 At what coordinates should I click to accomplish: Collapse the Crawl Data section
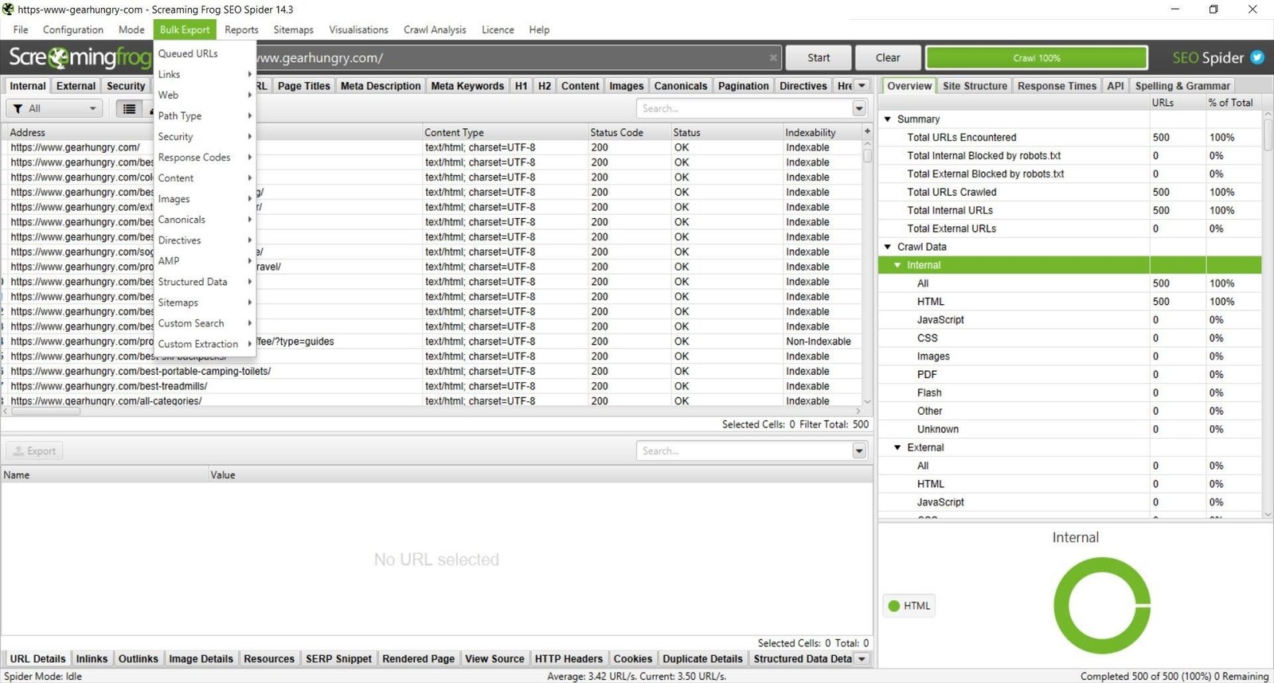[x=888, y=247]
